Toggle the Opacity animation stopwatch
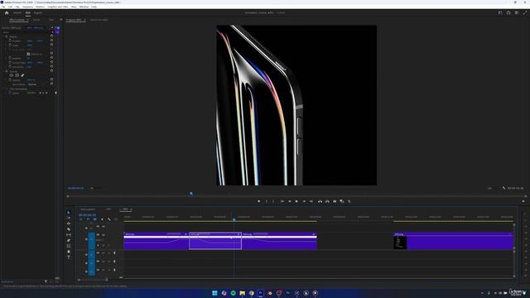The image size is (530, 298). click(x=10, y=80)
